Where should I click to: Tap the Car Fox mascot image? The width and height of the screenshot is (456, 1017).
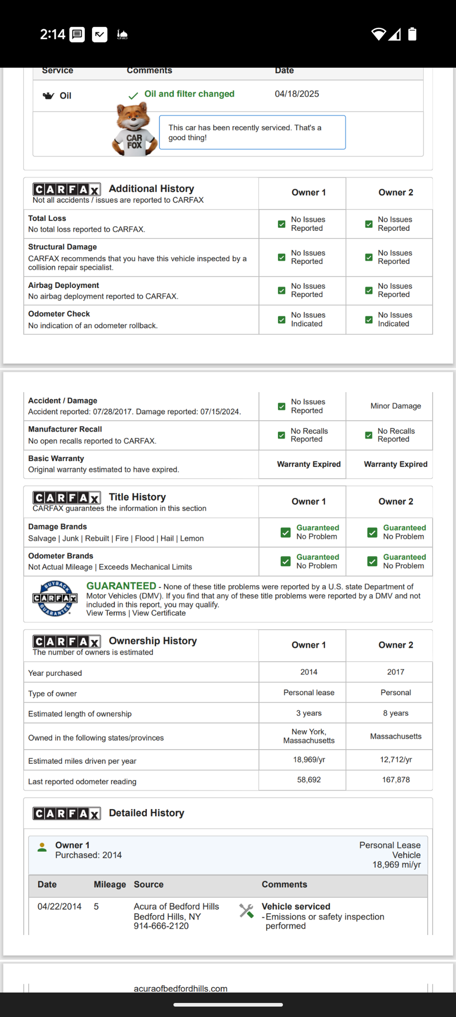pos(134,130)
